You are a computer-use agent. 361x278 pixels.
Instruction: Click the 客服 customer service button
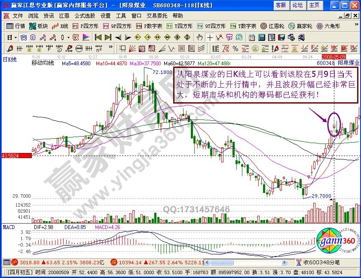281,5
